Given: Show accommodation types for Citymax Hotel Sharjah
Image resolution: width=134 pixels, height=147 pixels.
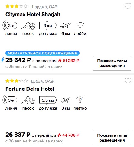Looking at the screenshot, I should 112,63.
